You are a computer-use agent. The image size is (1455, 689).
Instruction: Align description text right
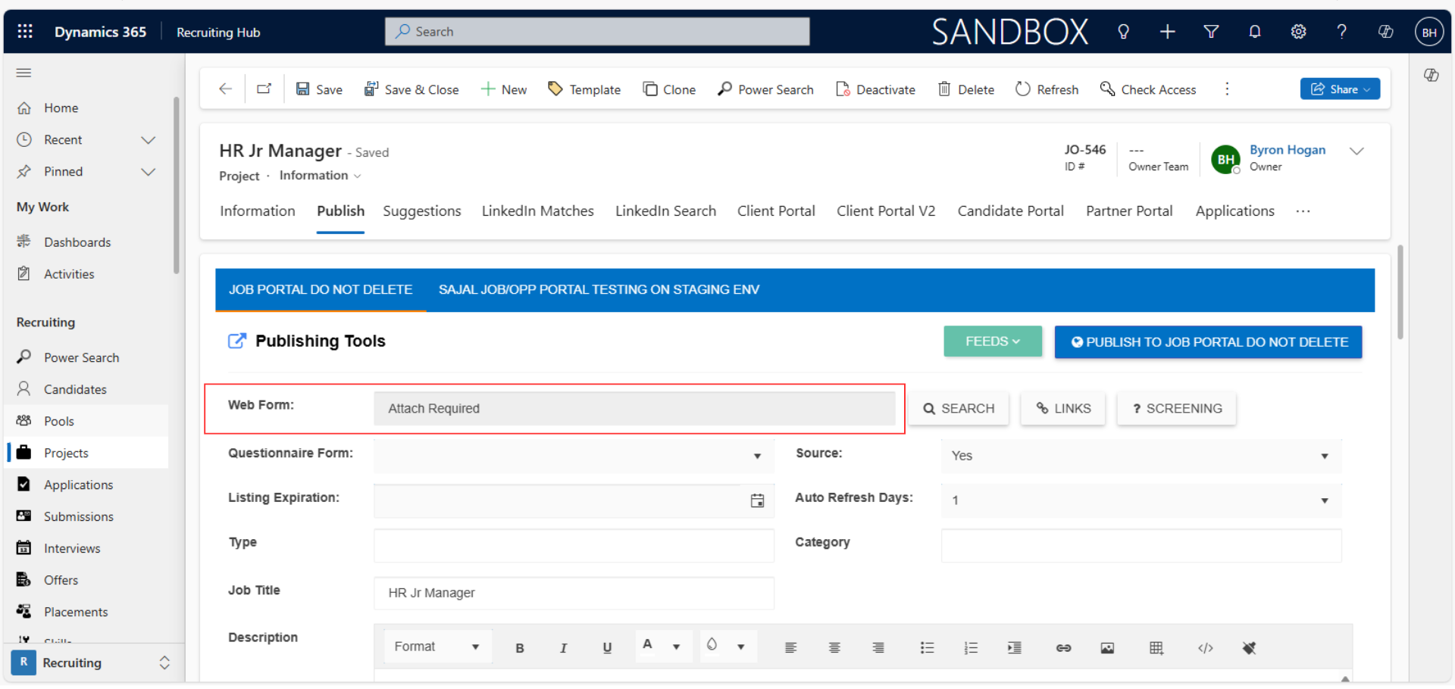click(x=878, y=648)
